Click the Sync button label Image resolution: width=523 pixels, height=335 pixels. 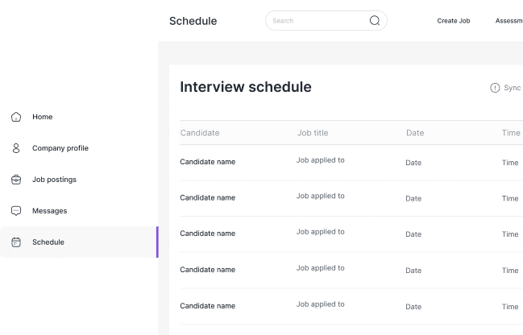click(x=512, y=88)
